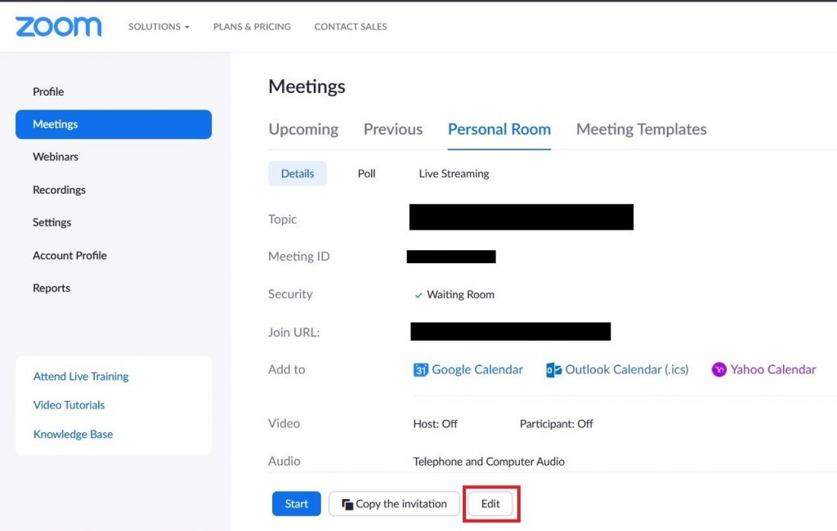Visit the Knowledge Base link
The width and height of the screenshot is (837, 531).
coord(73,435)
